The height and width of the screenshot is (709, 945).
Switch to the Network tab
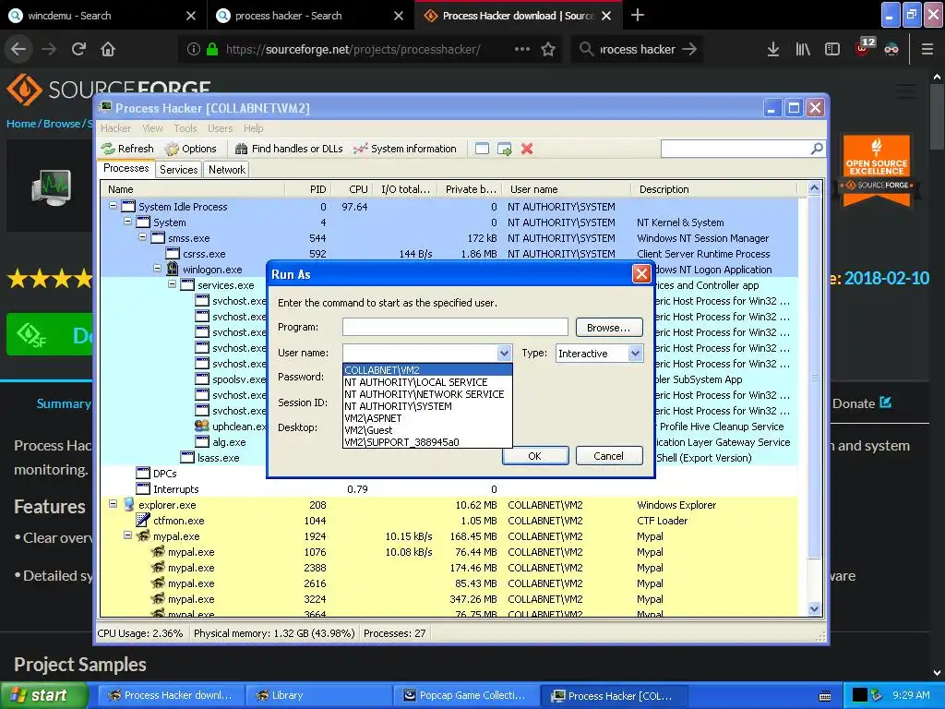(x=227, y=170)
